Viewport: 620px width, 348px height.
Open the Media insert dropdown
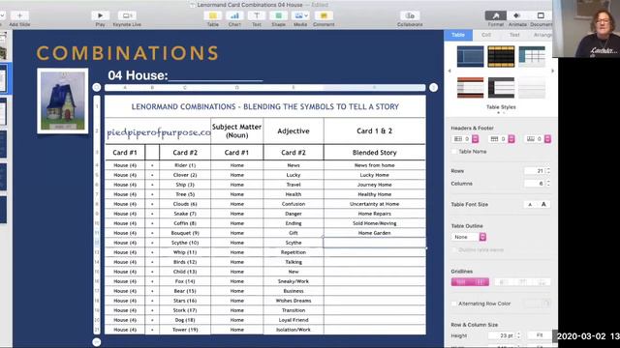point(300,15)
